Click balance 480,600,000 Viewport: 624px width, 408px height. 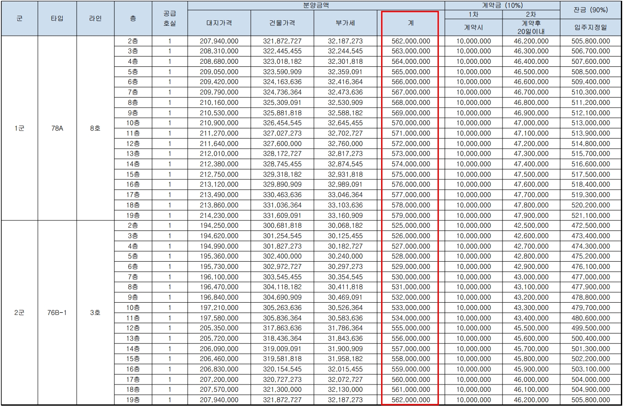591,318
